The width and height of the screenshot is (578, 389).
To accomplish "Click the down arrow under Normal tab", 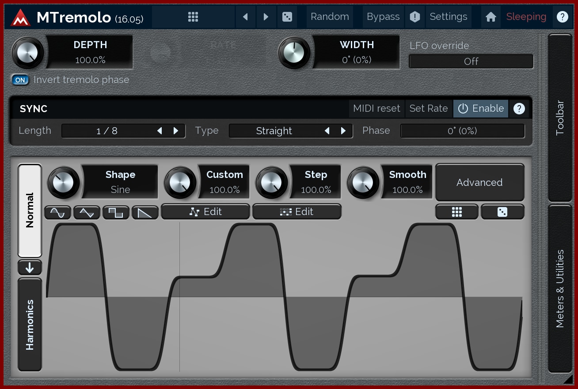I will point(30,268).
